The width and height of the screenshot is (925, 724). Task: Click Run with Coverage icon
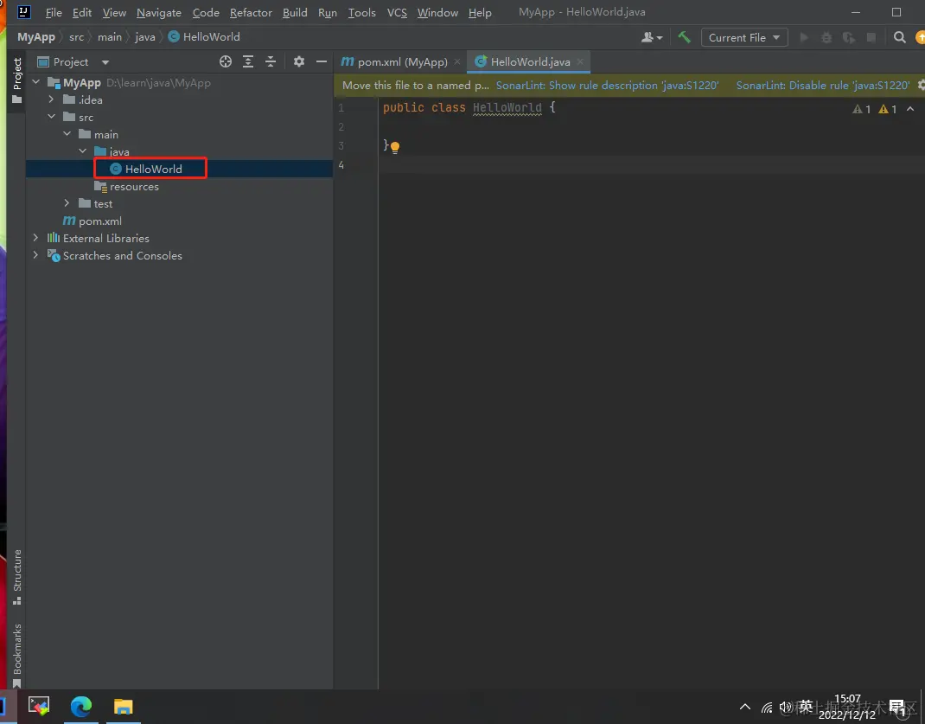[848, 37]
